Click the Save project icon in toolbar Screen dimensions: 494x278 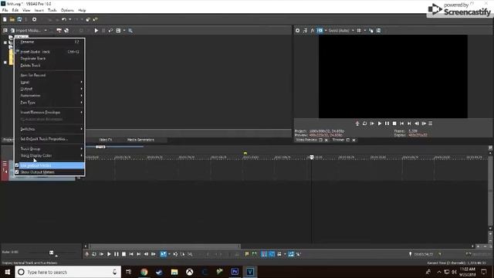click(19, 19)
